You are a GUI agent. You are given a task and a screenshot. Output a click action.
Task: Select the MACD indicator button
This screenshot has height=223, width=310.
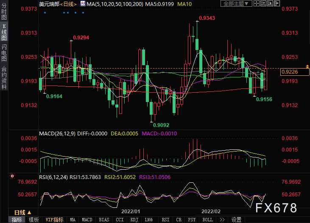click(x=87, y=220)
